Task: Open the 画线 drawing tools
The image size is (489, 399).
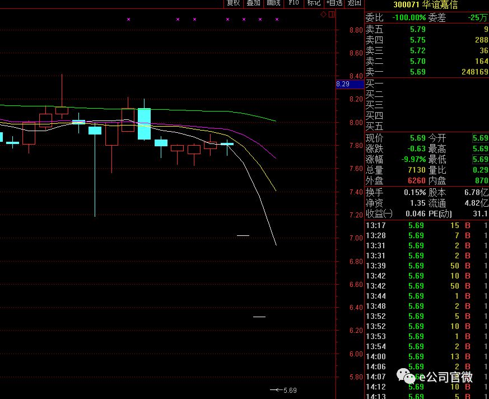Action: [x=273, y=3]
